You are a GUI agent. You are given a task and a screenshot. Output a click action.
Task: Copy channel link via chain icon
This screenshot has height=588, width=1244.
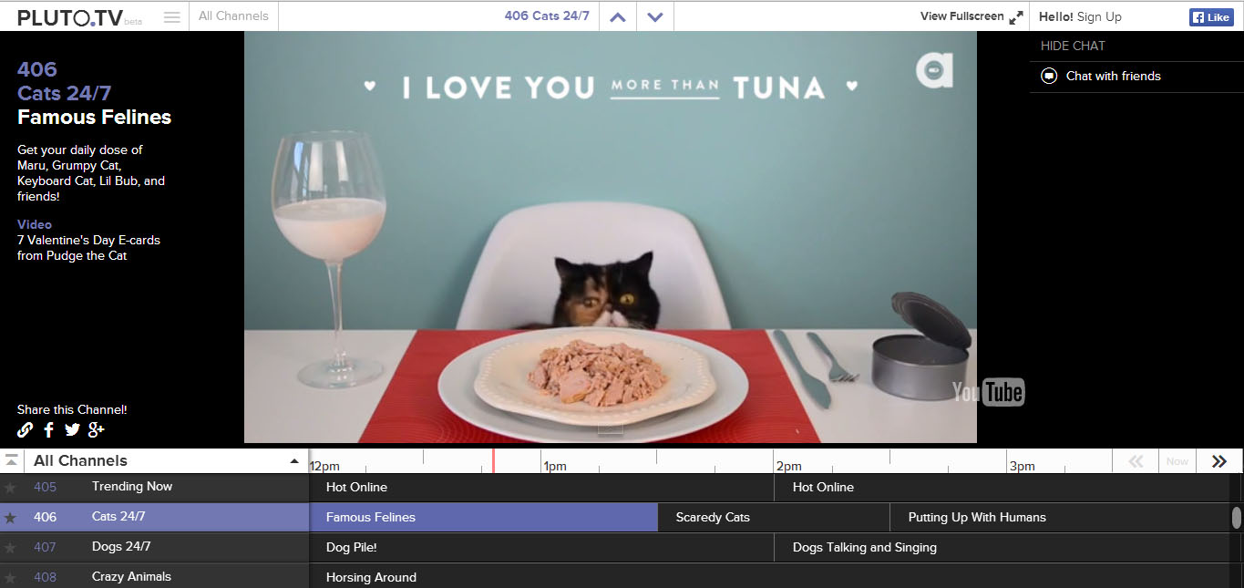(x=25, y=429)
